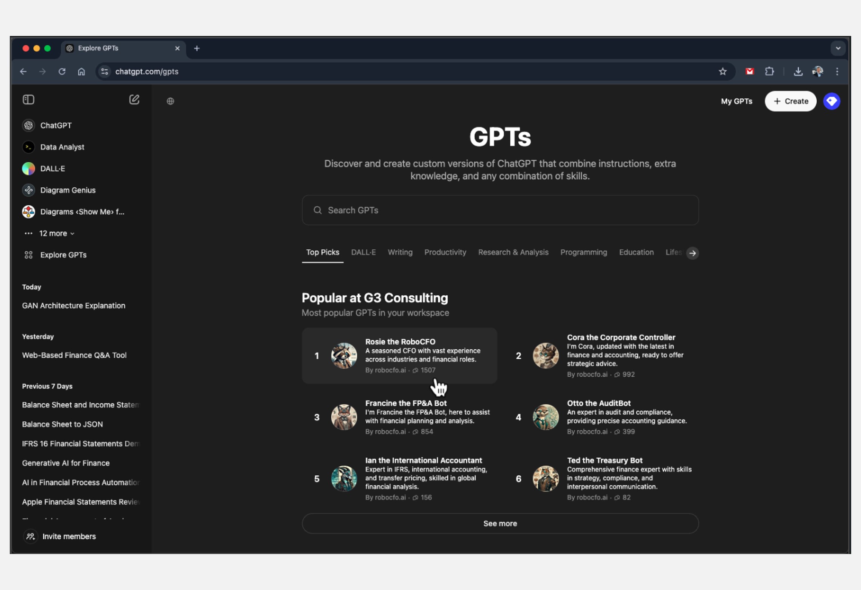
Task: Open the browser tab search chevron
Action: pos(838,48)
